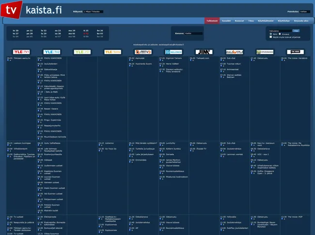315x235 pixels.
Task: Switch to the Tallenteet tab
Action: coord(212,21)
